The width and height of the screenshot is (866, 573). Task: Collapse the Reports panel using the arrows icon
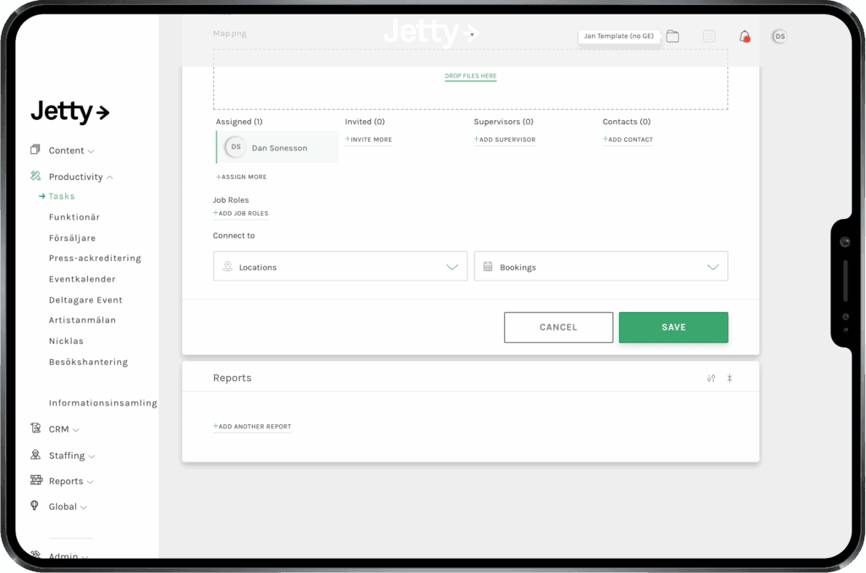tap(729, 378)
